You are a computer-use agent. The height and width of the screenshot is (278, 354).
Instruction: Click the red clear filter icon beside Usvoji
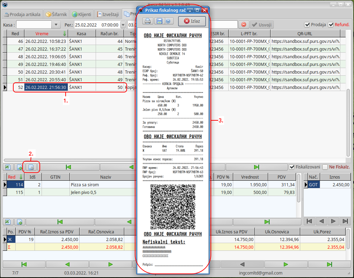(x=244, y=25)
